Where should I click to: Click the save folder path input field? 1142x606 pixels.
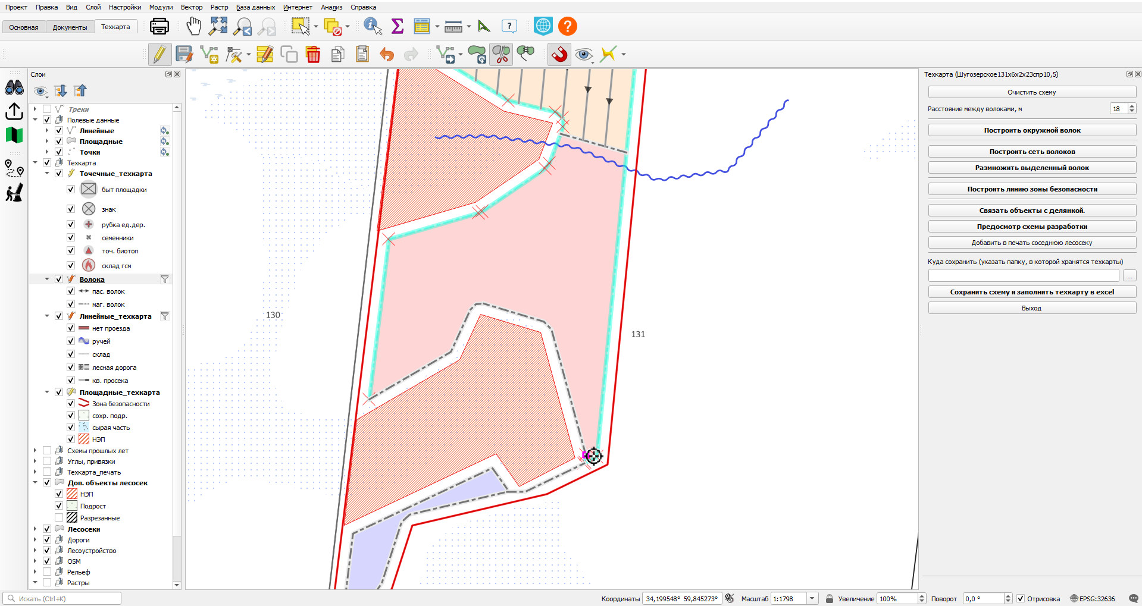[x=1024, y=276]
